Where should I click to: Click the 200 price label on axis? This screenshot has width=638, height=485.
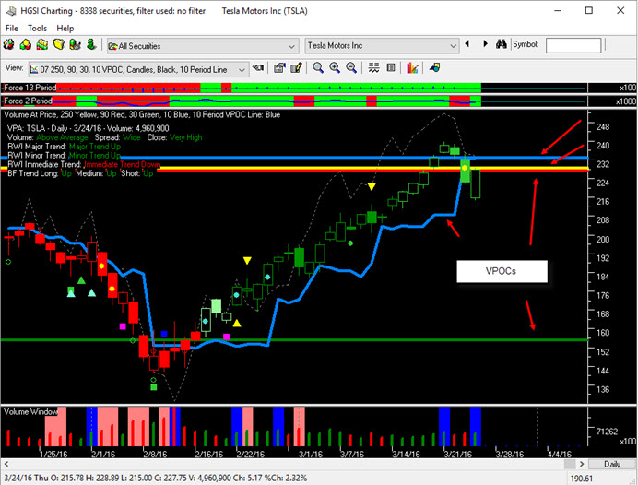603,239
